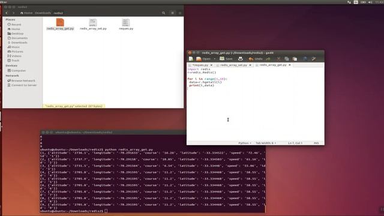
Task: Open Videos in Places sidebar
Action: coord(14,56)
